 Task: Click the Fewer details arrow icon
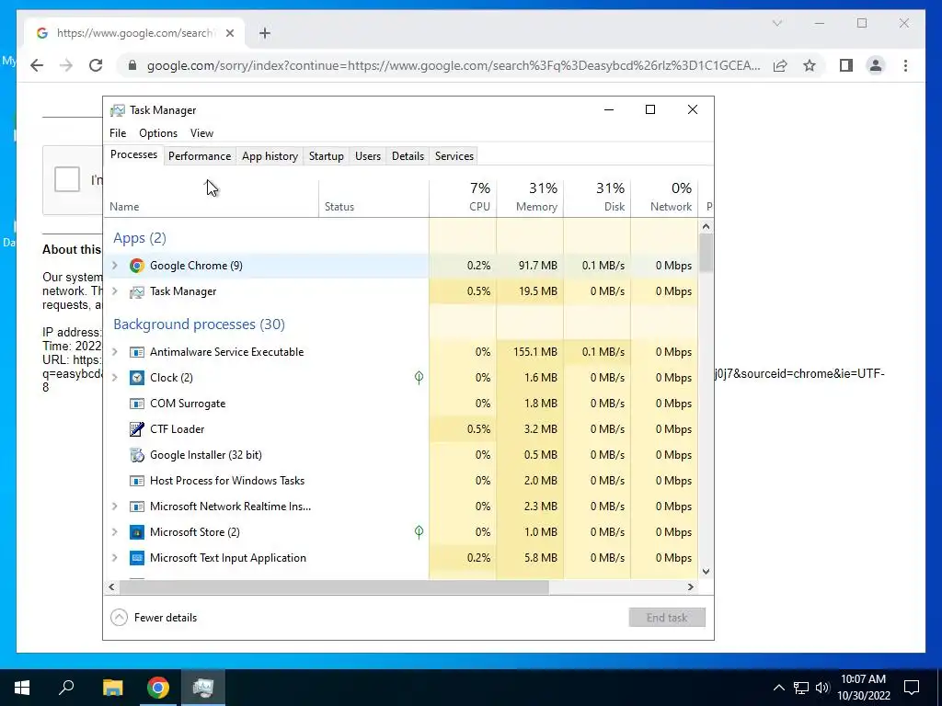point(119,617)
